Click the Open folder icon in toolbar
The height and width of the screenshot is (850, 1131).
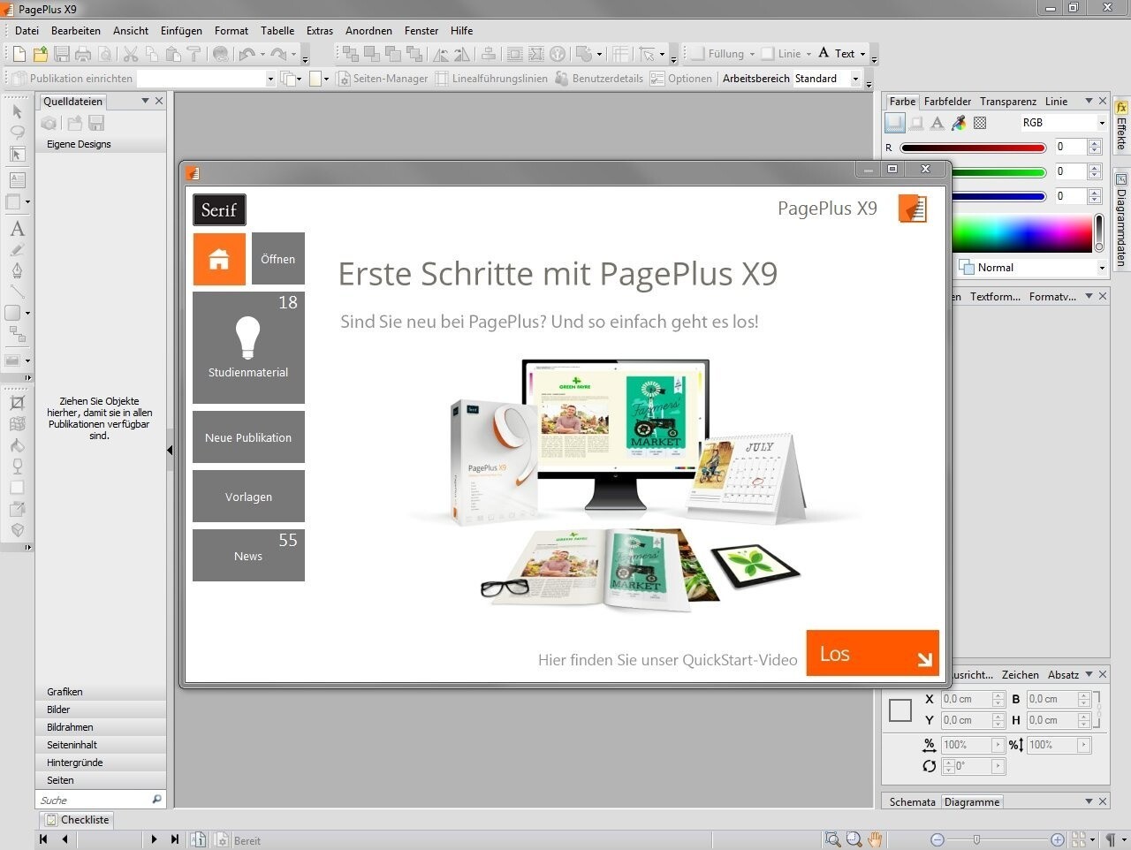[41, 54]
